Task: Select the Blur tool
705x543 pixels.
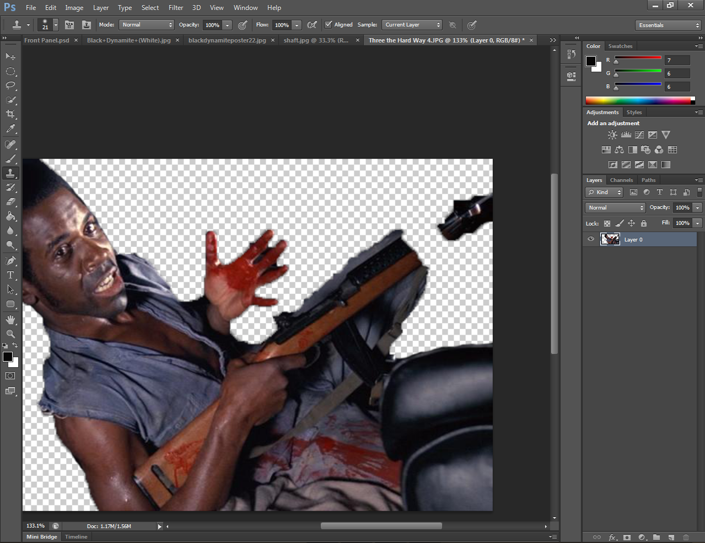Action: click(10, 230)
